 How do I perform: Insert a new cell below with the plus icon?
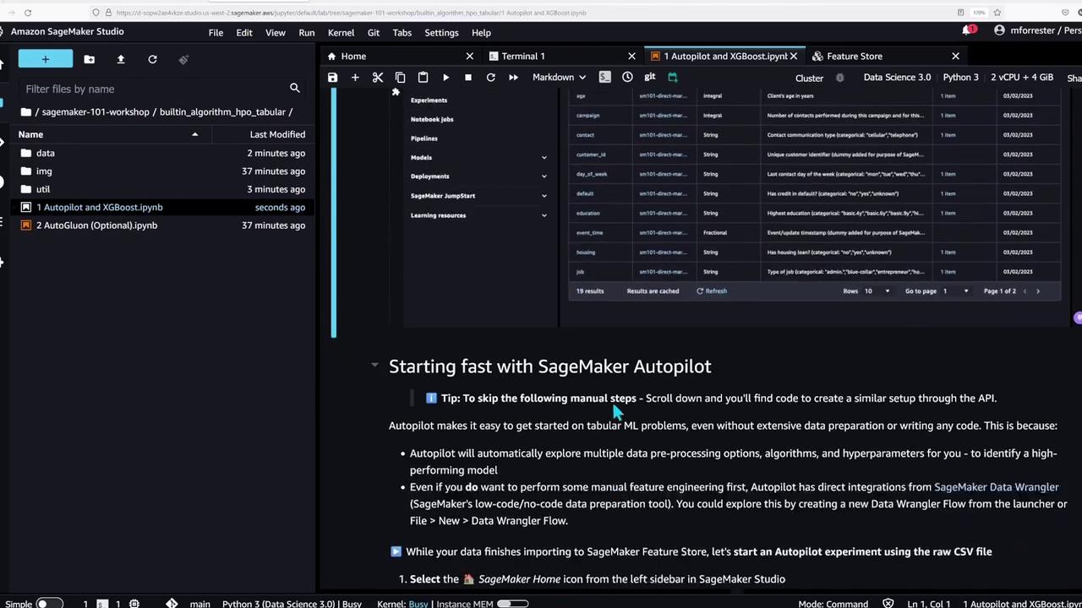click(355, 78)
